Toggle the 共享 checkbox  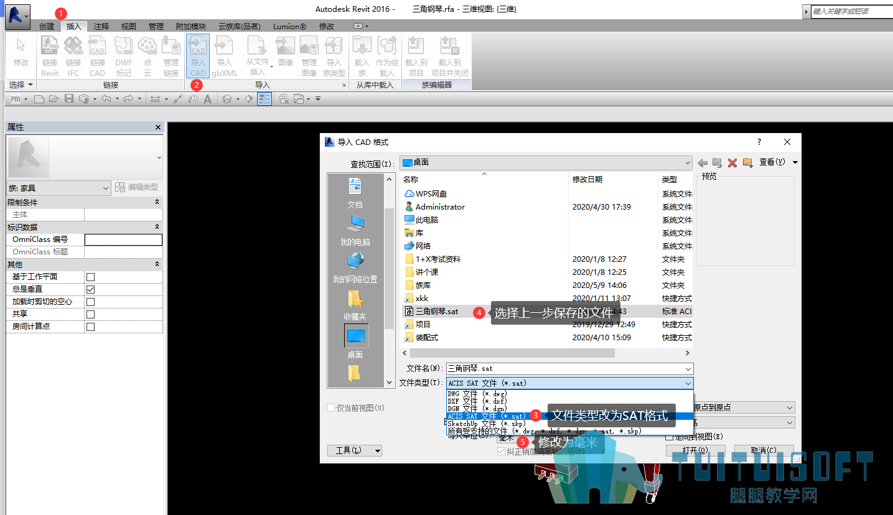tap(91, 314)
